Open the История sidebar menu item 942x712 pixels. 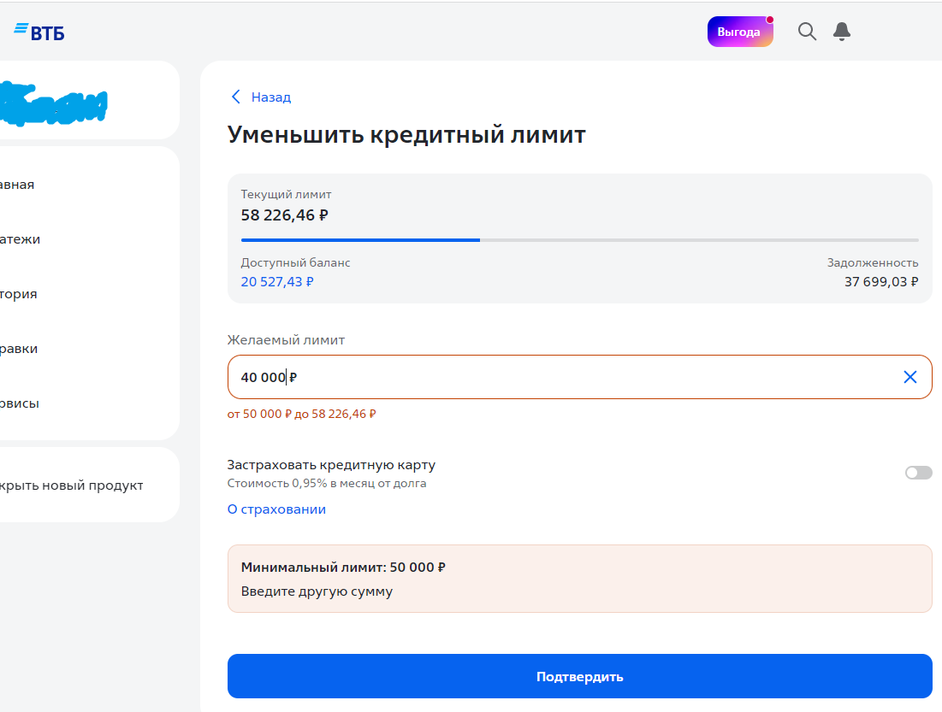click(21, 294)
